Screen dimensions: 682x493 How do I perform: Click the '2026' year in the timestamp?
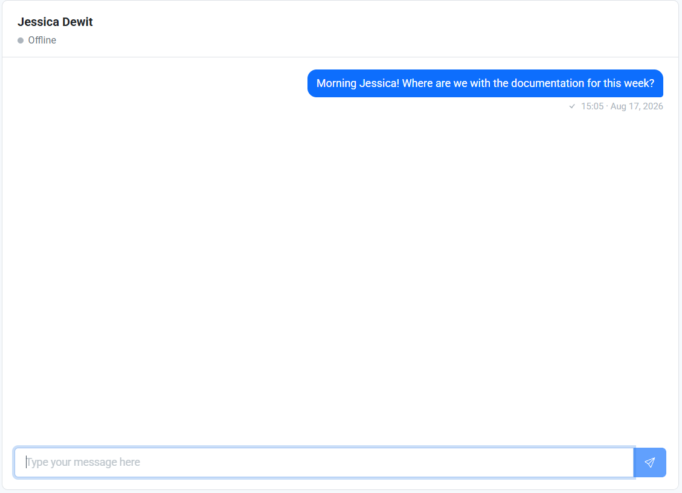[x=653, y=106]
